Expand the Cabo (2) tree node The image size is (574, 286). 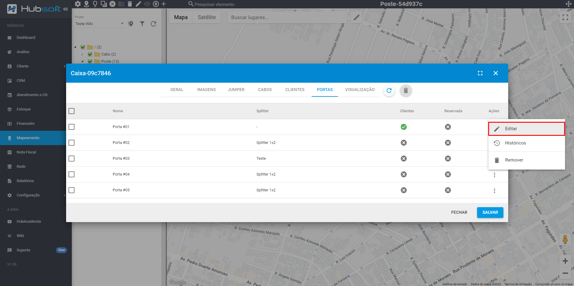(83, 54)
